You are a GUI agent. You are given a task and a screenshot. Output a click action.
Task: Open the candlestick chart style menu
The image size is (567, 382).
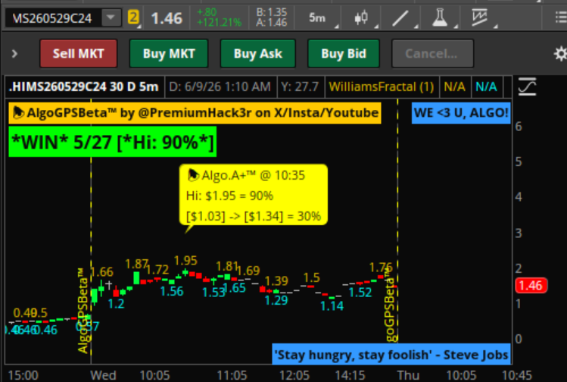click(361, 17)
